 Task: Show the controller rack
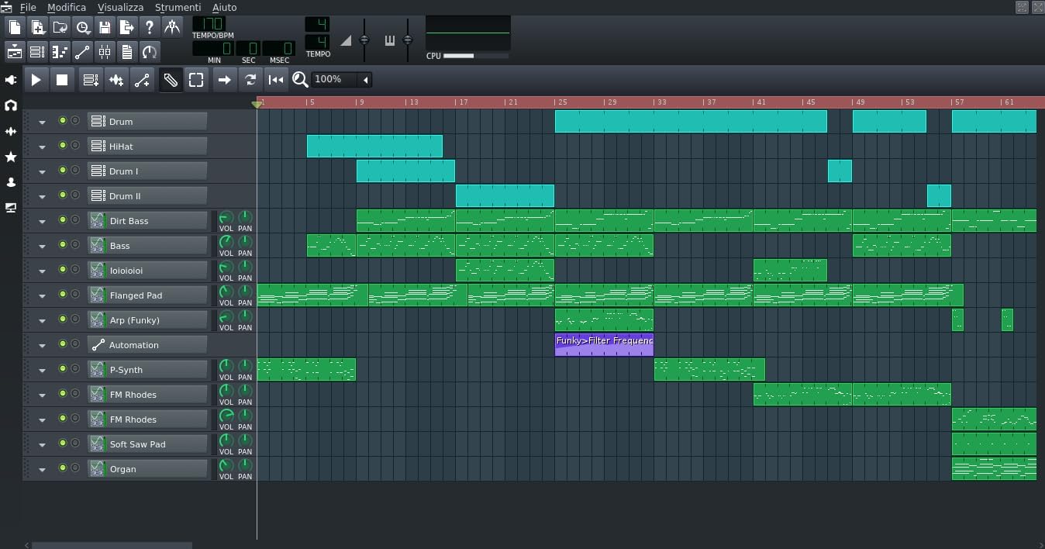(150, 52)
